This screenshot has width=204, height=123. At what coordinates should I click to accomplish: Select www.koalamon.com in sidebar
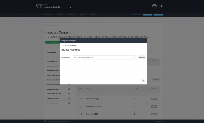(53, 98)
